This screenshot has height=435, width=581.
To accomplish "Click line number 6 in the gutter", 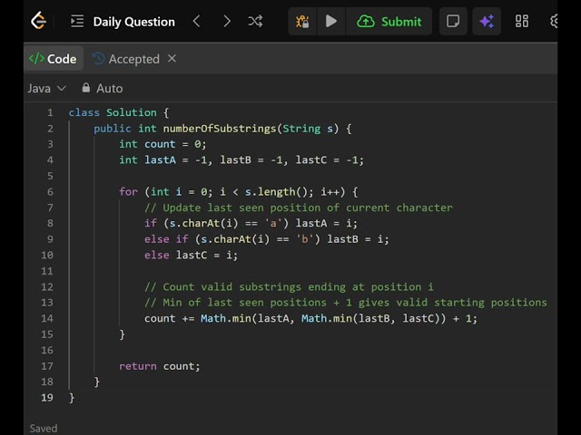I will 50,191.
